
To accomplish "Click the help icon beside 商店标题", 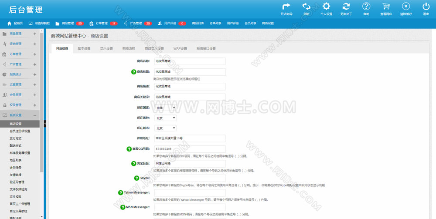I will [133, 72].
